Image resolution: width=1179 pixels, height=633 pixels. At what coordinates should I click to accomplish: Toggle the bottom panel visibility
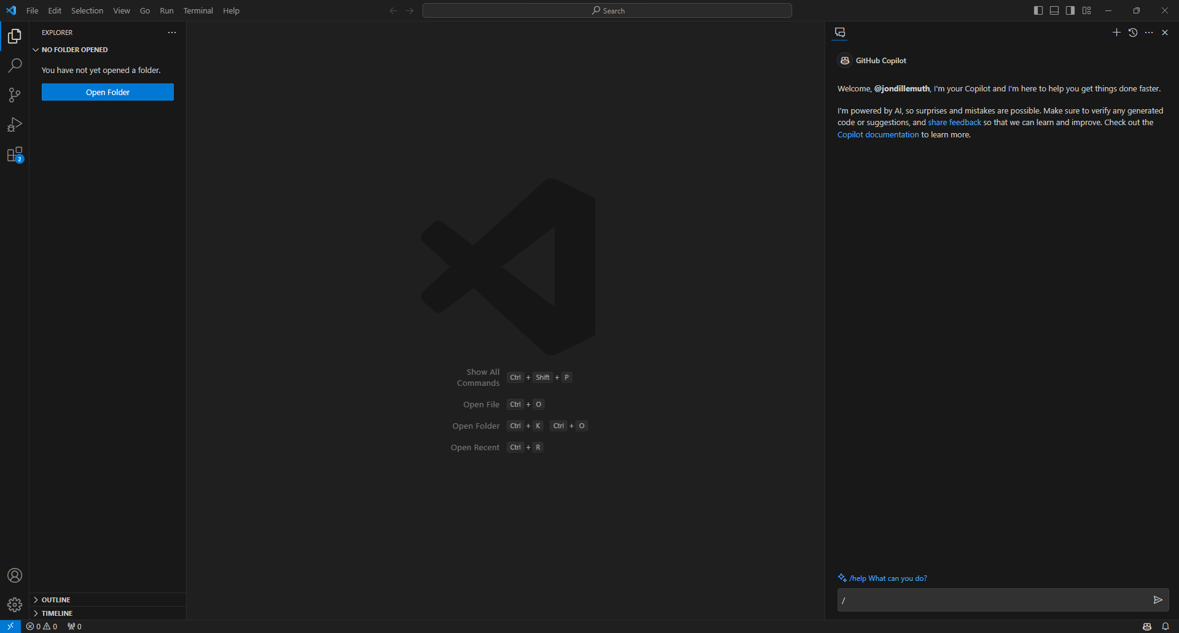[x=1054, y=10]
